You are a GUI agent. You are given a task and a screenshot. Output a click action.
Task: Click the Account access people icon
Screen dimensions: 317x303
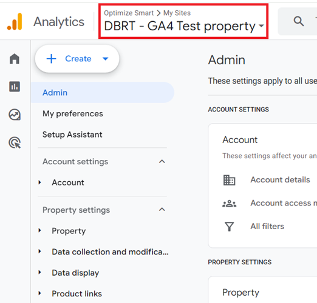pos(229,204)
